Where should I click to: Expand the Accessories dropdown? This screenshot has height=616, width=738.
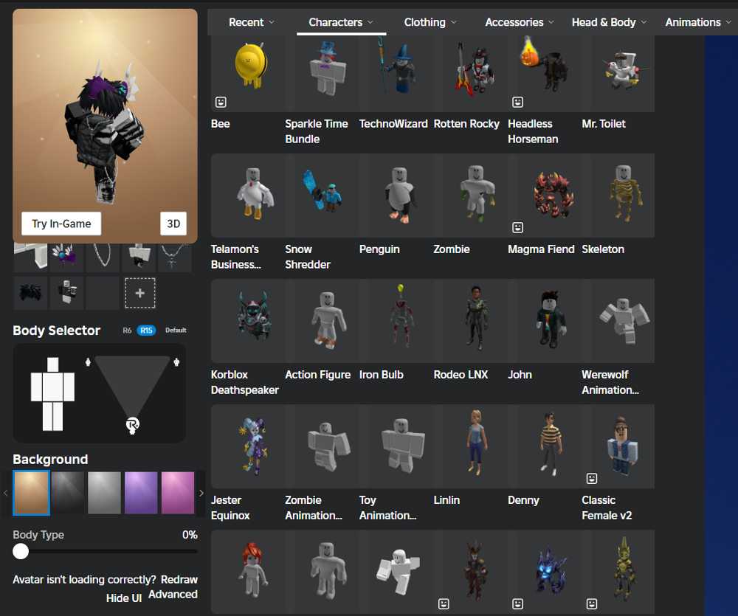point(520,22)
